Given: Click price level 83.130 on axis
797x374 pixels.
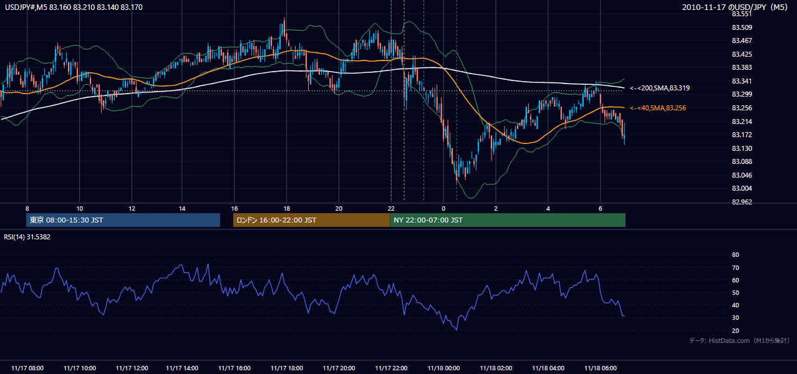Looking at the screenshot, I should 741,148.
